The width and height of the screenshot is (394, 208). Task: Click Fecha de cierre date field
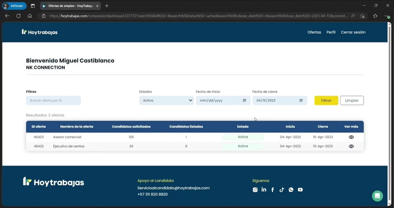280,101
